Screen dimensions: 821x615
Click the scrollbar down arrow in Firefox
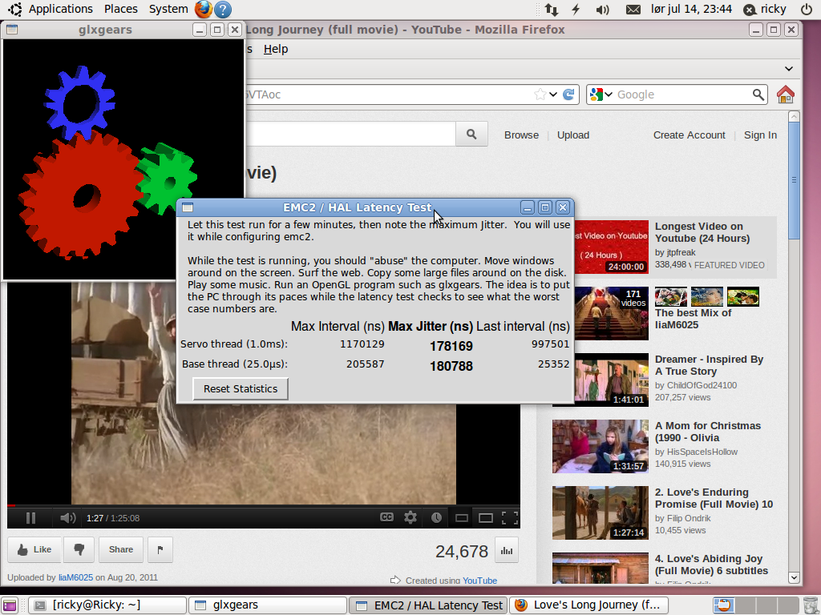point(794,577)
